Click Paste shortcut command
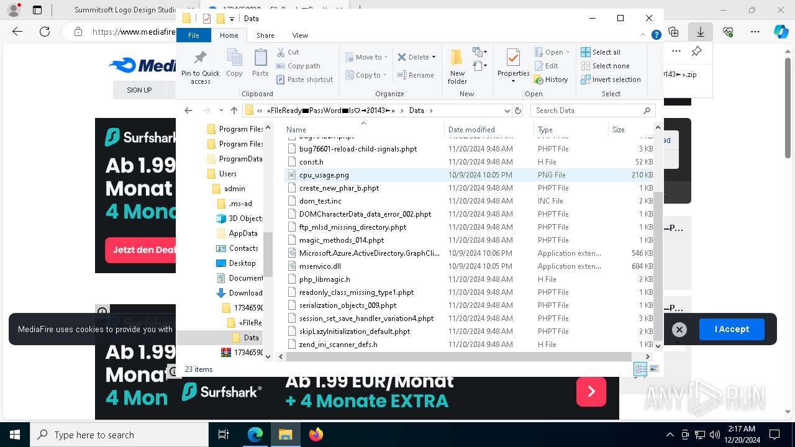The height and width of the screenshot is (447, 795). 304,79
